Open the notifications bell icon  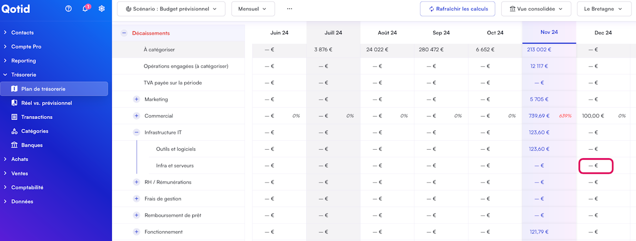(x=85, y=9)
